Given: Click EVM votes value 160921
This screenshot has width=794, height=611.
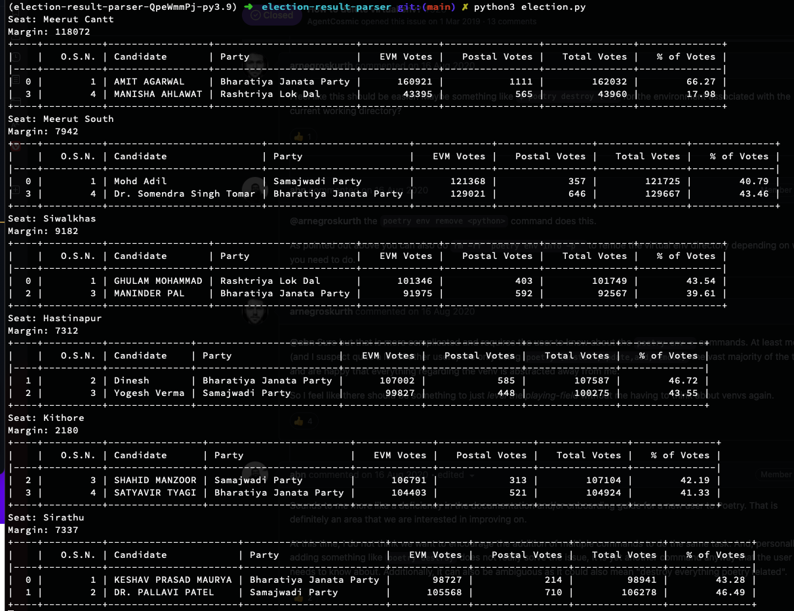Looking at the screenshot, I should click(415, 82).
